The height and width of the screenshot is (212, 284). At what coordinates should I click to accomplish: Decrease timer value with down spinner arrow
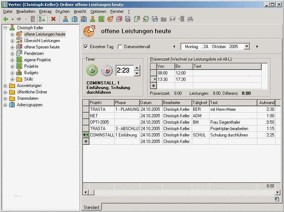click(x=137, y=73)
